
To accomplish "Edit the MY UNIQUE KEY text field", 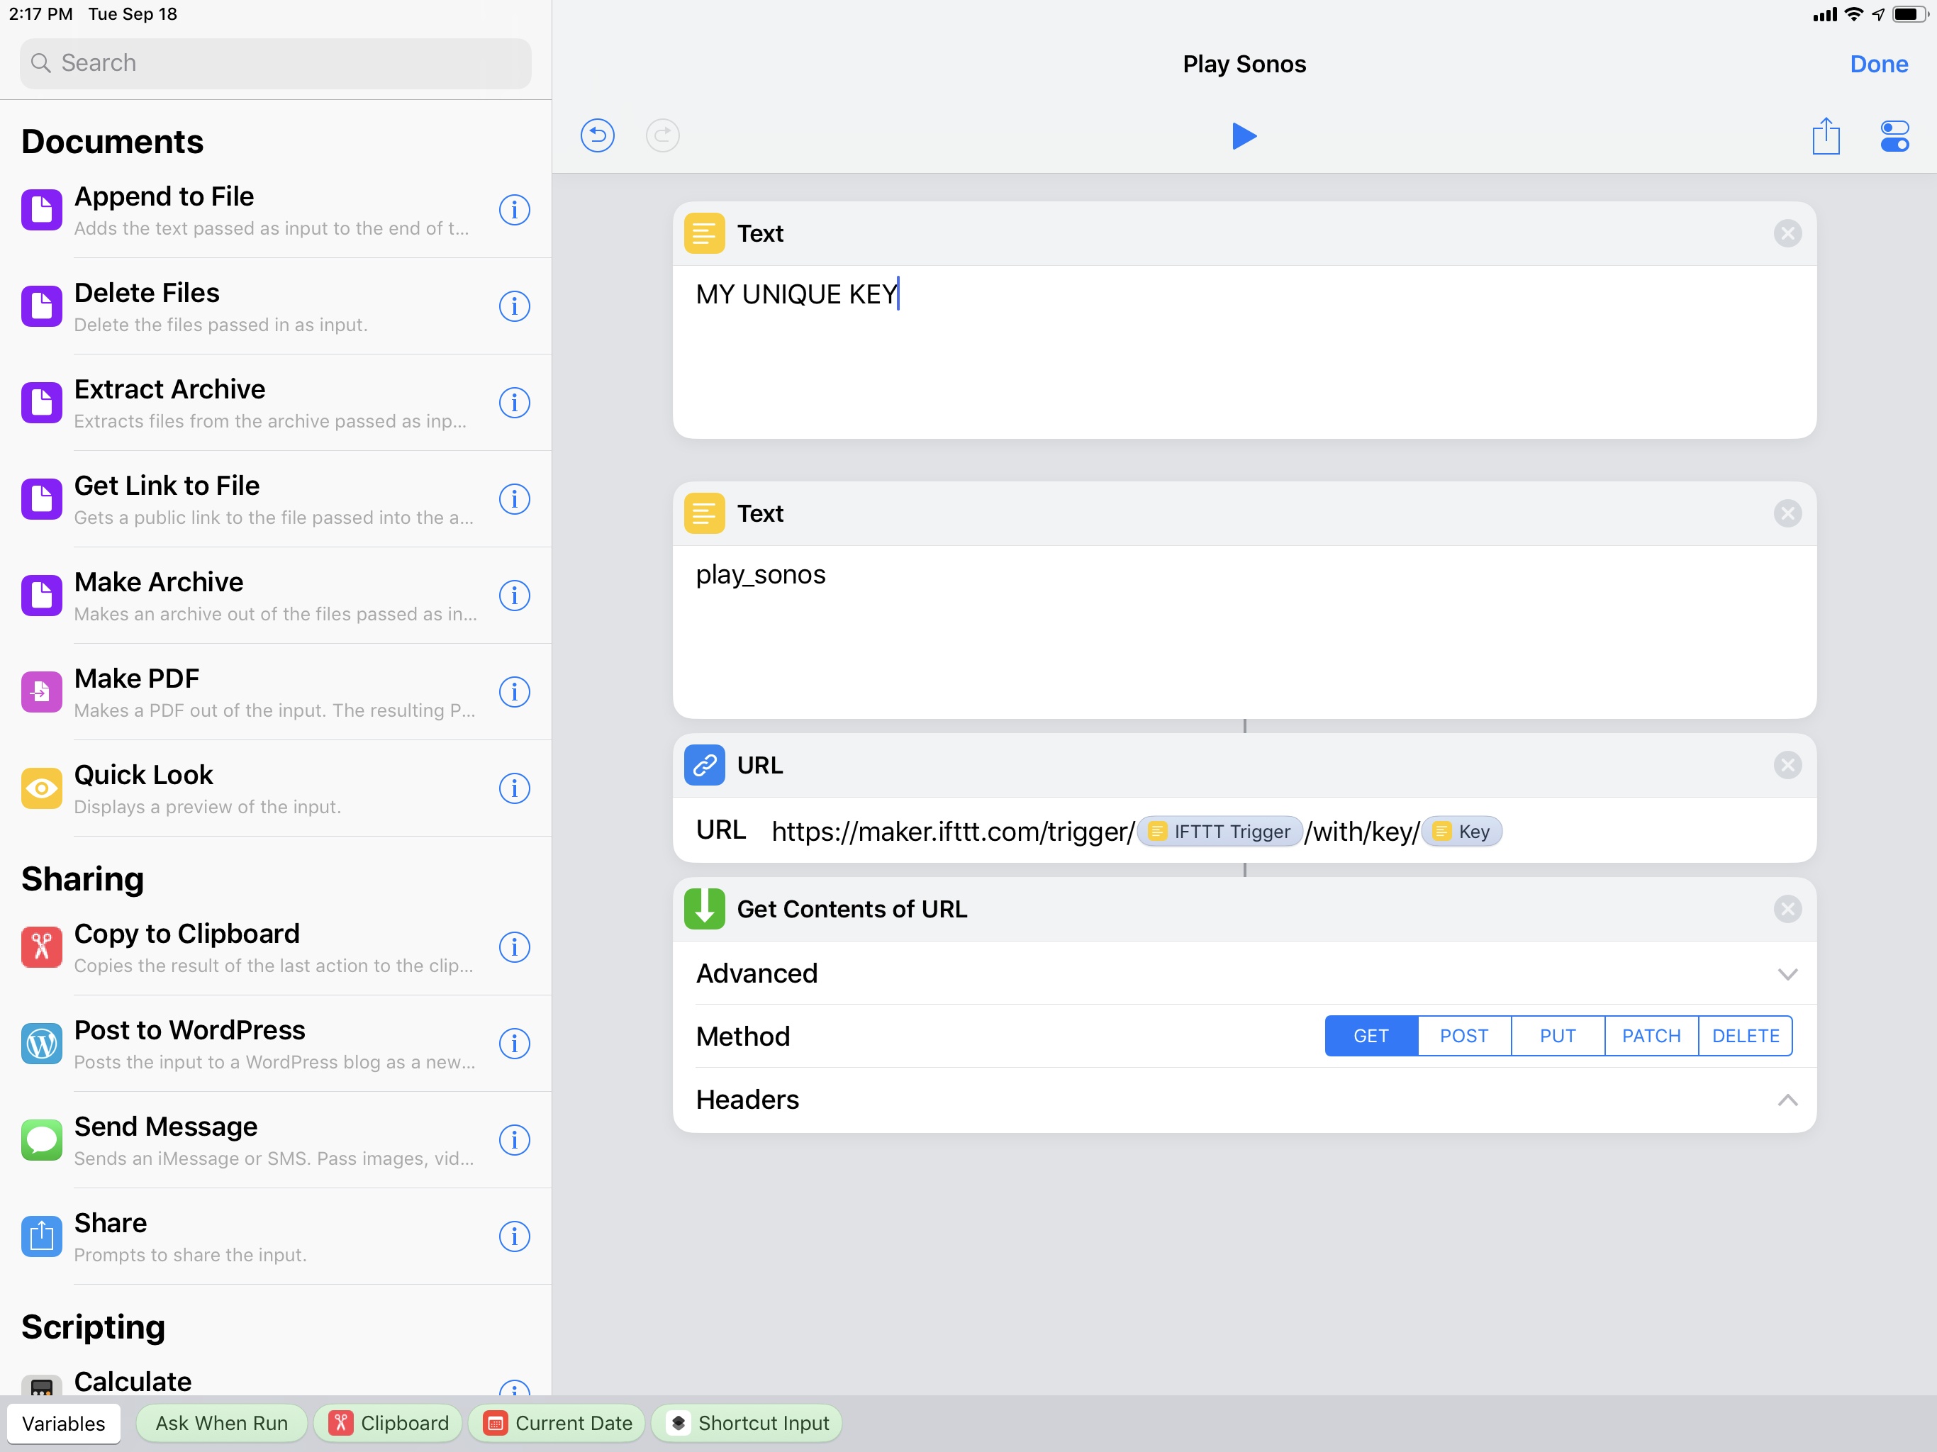I will (1244, 351).
